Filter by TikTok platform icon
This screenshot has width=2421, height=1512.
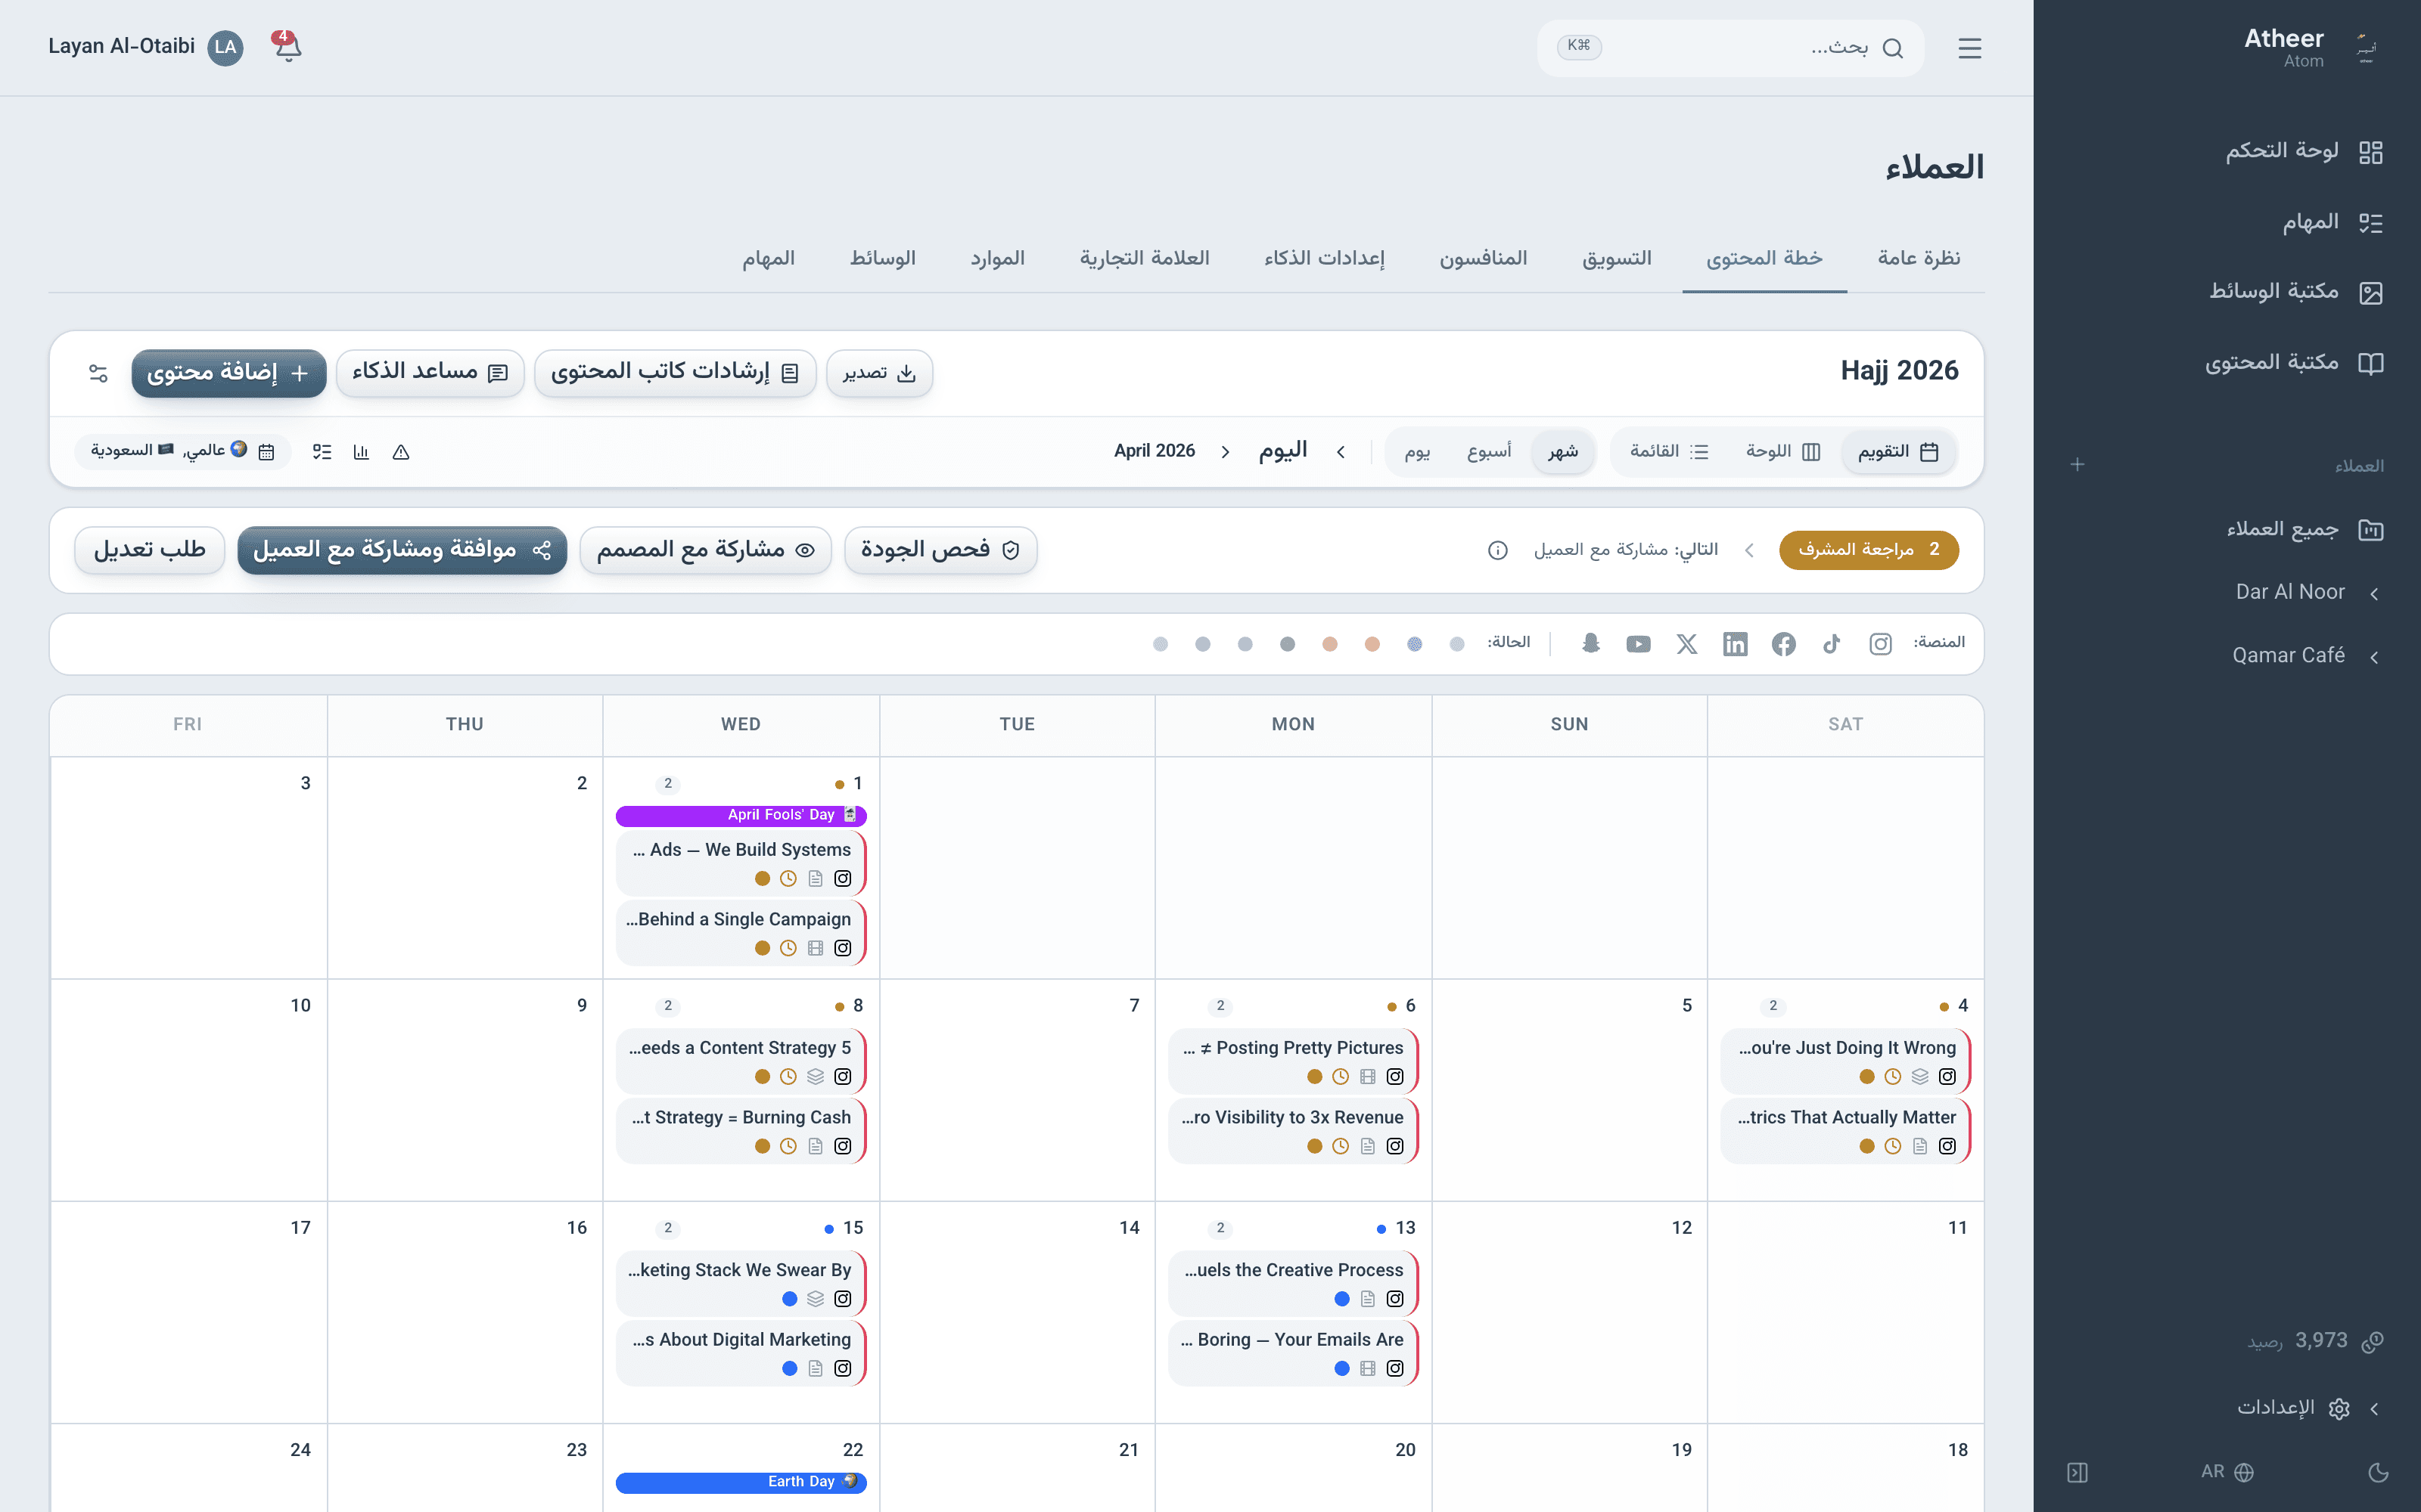pyautogui.click(x=1832, y=644)
